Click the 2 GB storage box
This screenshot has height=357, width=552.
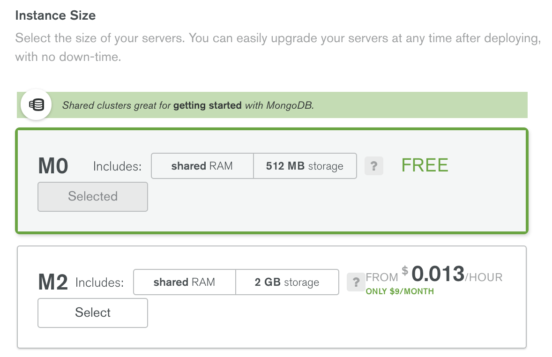[287, 282]
